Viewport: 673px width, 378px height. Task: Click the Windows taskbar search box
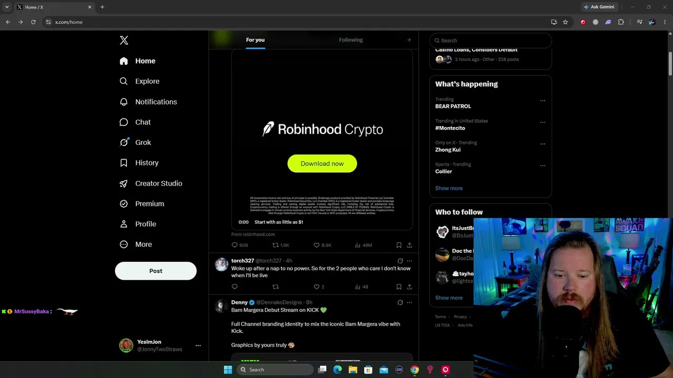[x=276, y=370]
